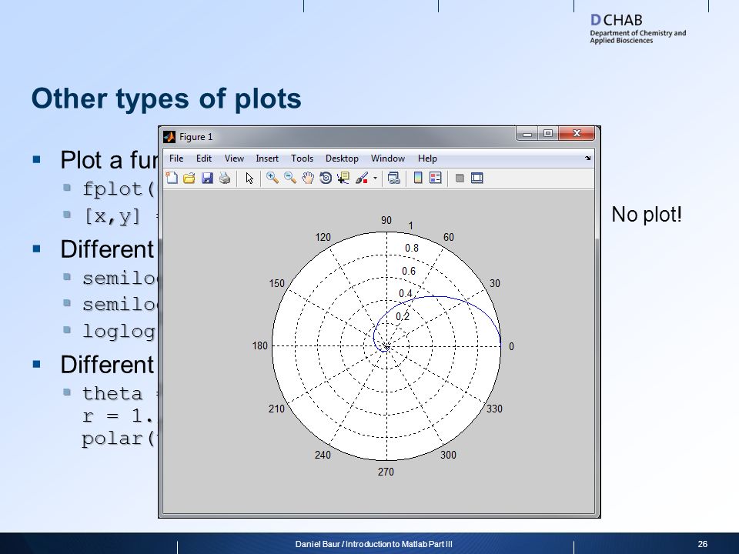Click the '330' angle label on the plot
The image size is (739, 554).
tap(494, 409)
